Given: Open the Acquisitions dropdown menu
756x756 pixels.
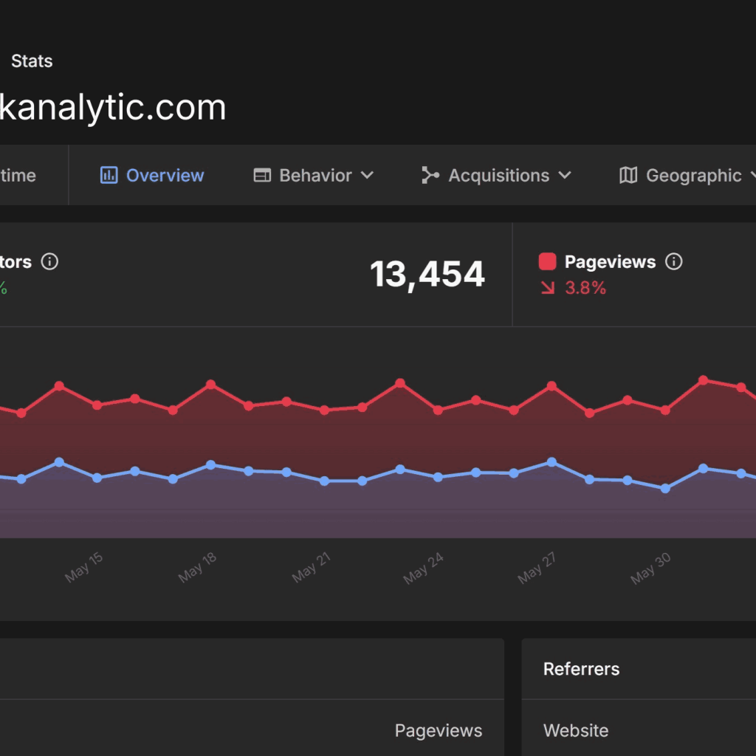Looking at the screenshot, I should (x=566, y=176).
